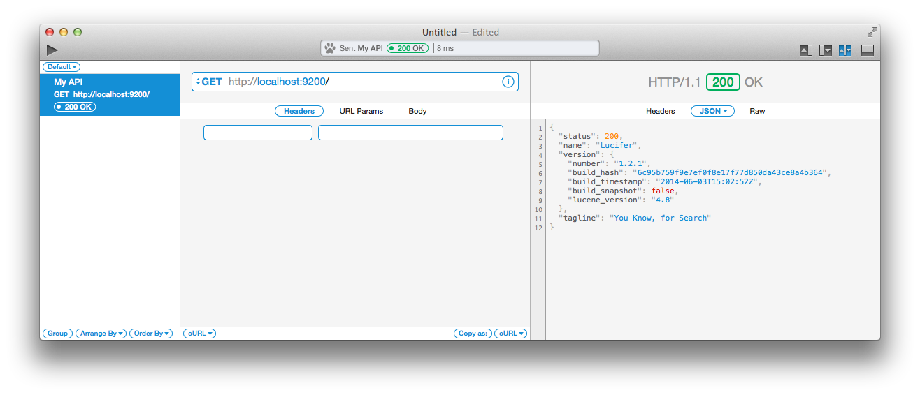Click the red close window button
This screenshot has width=920, height=395.
pyautogui.click(x=50, y=32)
